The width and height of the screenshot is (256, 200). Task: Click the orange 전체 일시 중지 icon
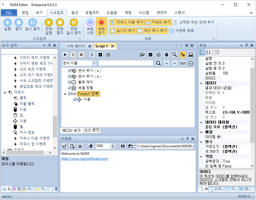[x=74, y=22]
